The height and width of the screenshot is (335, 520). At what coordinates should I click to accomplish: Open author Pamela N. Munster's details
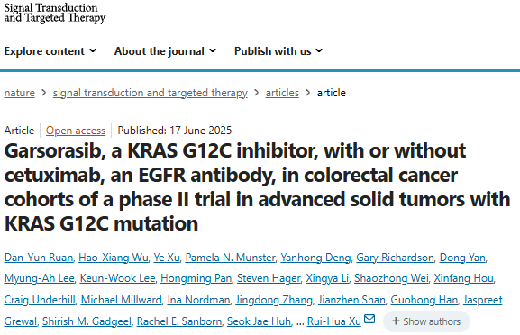tap(230, 258)
